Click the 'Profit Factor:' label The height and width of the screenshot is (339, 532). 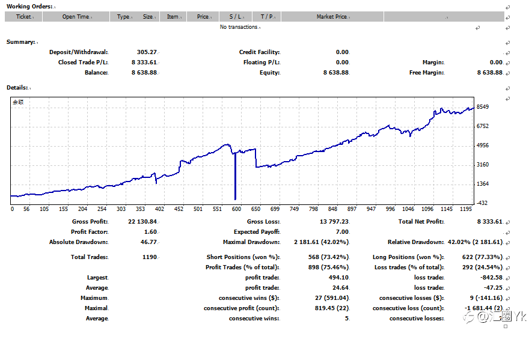90,232
